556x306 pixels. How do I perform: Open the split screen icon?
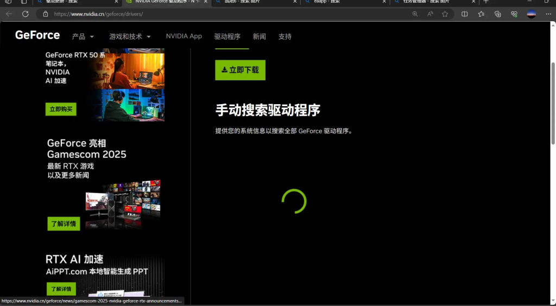[x=465, y=14]
